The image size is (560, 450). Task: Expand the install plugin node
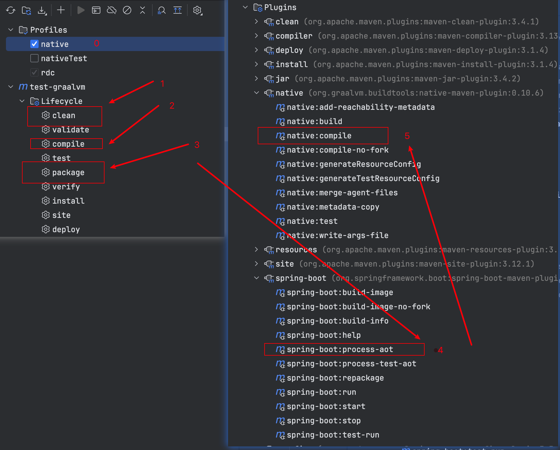(x=257, y=64)
